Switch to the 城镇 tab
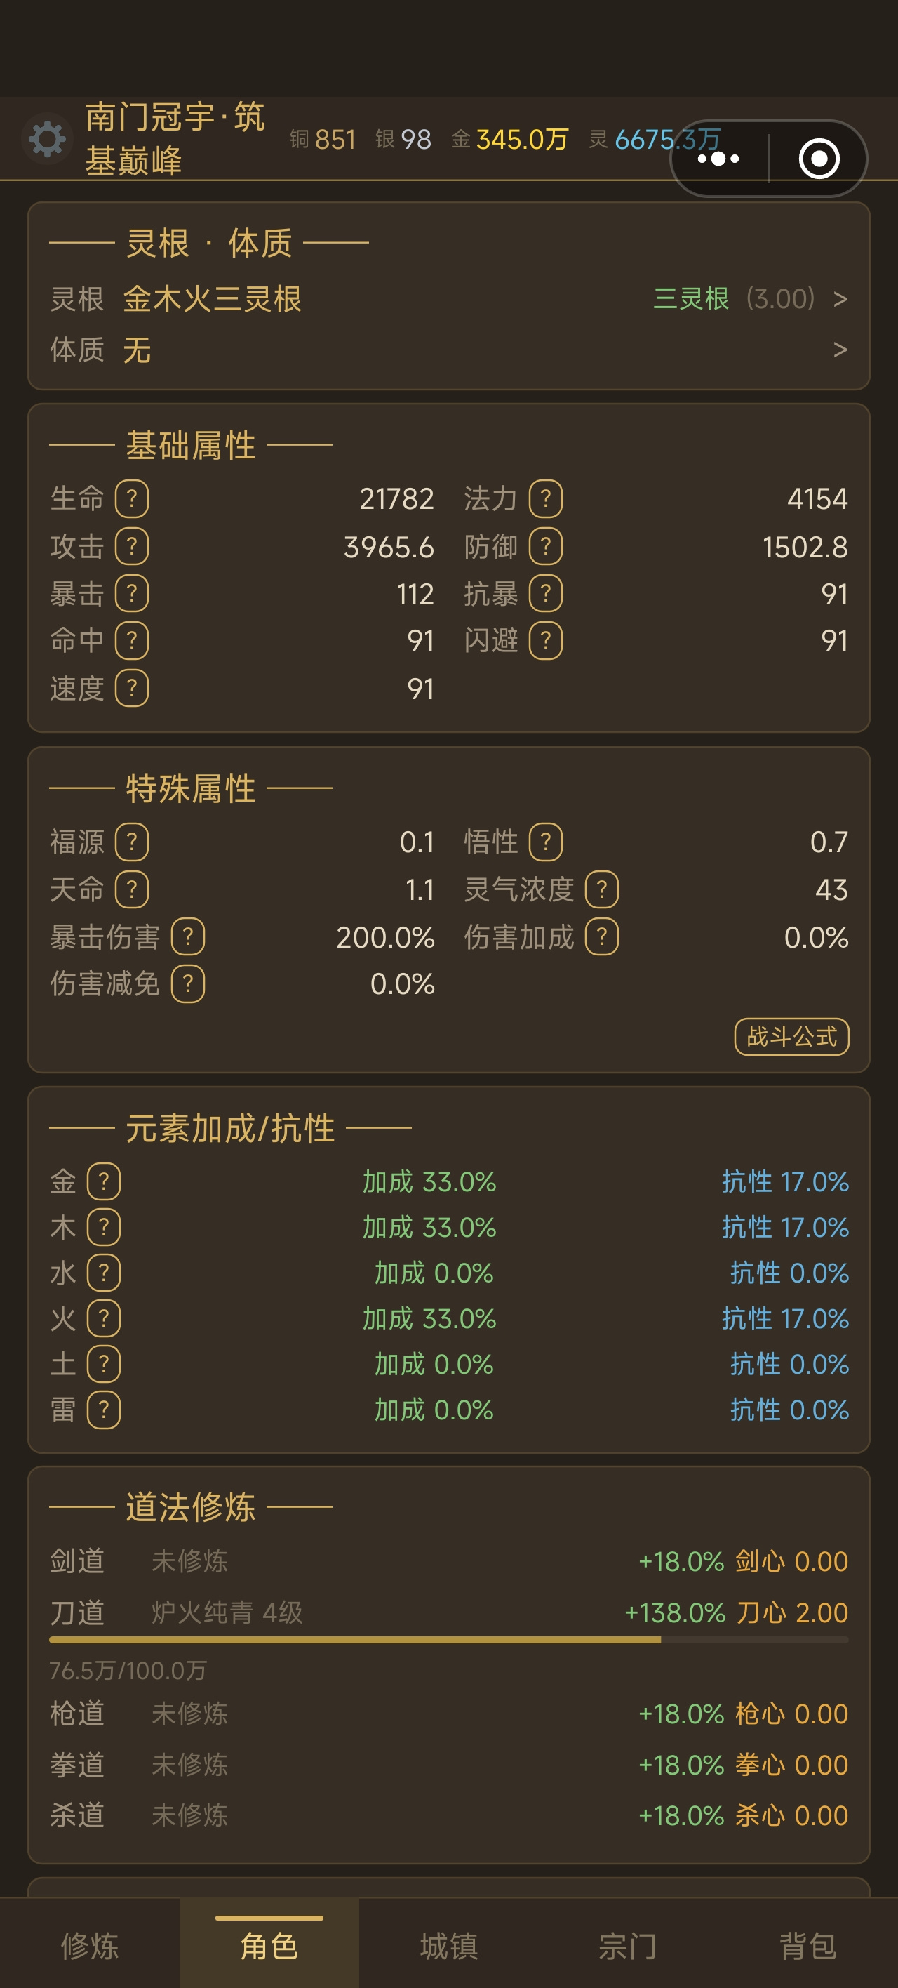Viewport: 898px width, 1988px height. 449,1944
